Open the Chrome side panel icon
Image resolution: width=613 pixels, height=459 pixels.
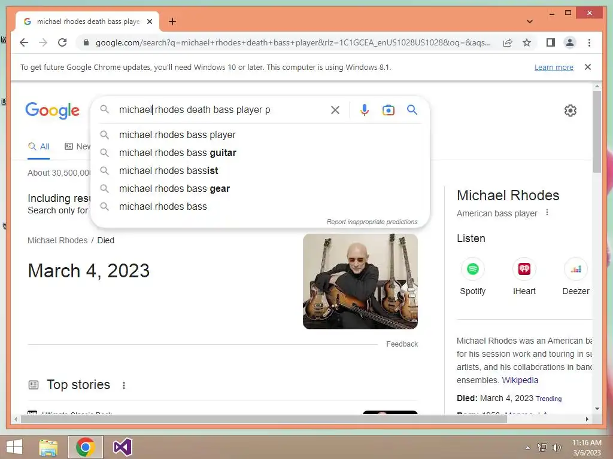551,42
